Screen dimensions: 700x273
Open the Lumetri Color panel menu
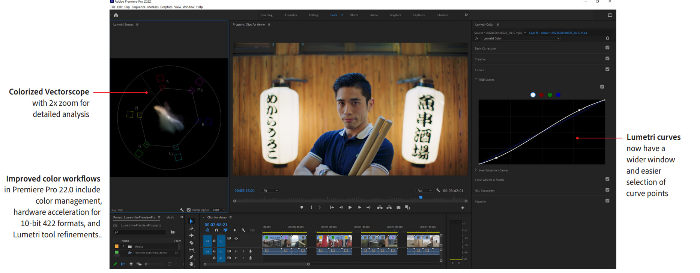[498, 24]
